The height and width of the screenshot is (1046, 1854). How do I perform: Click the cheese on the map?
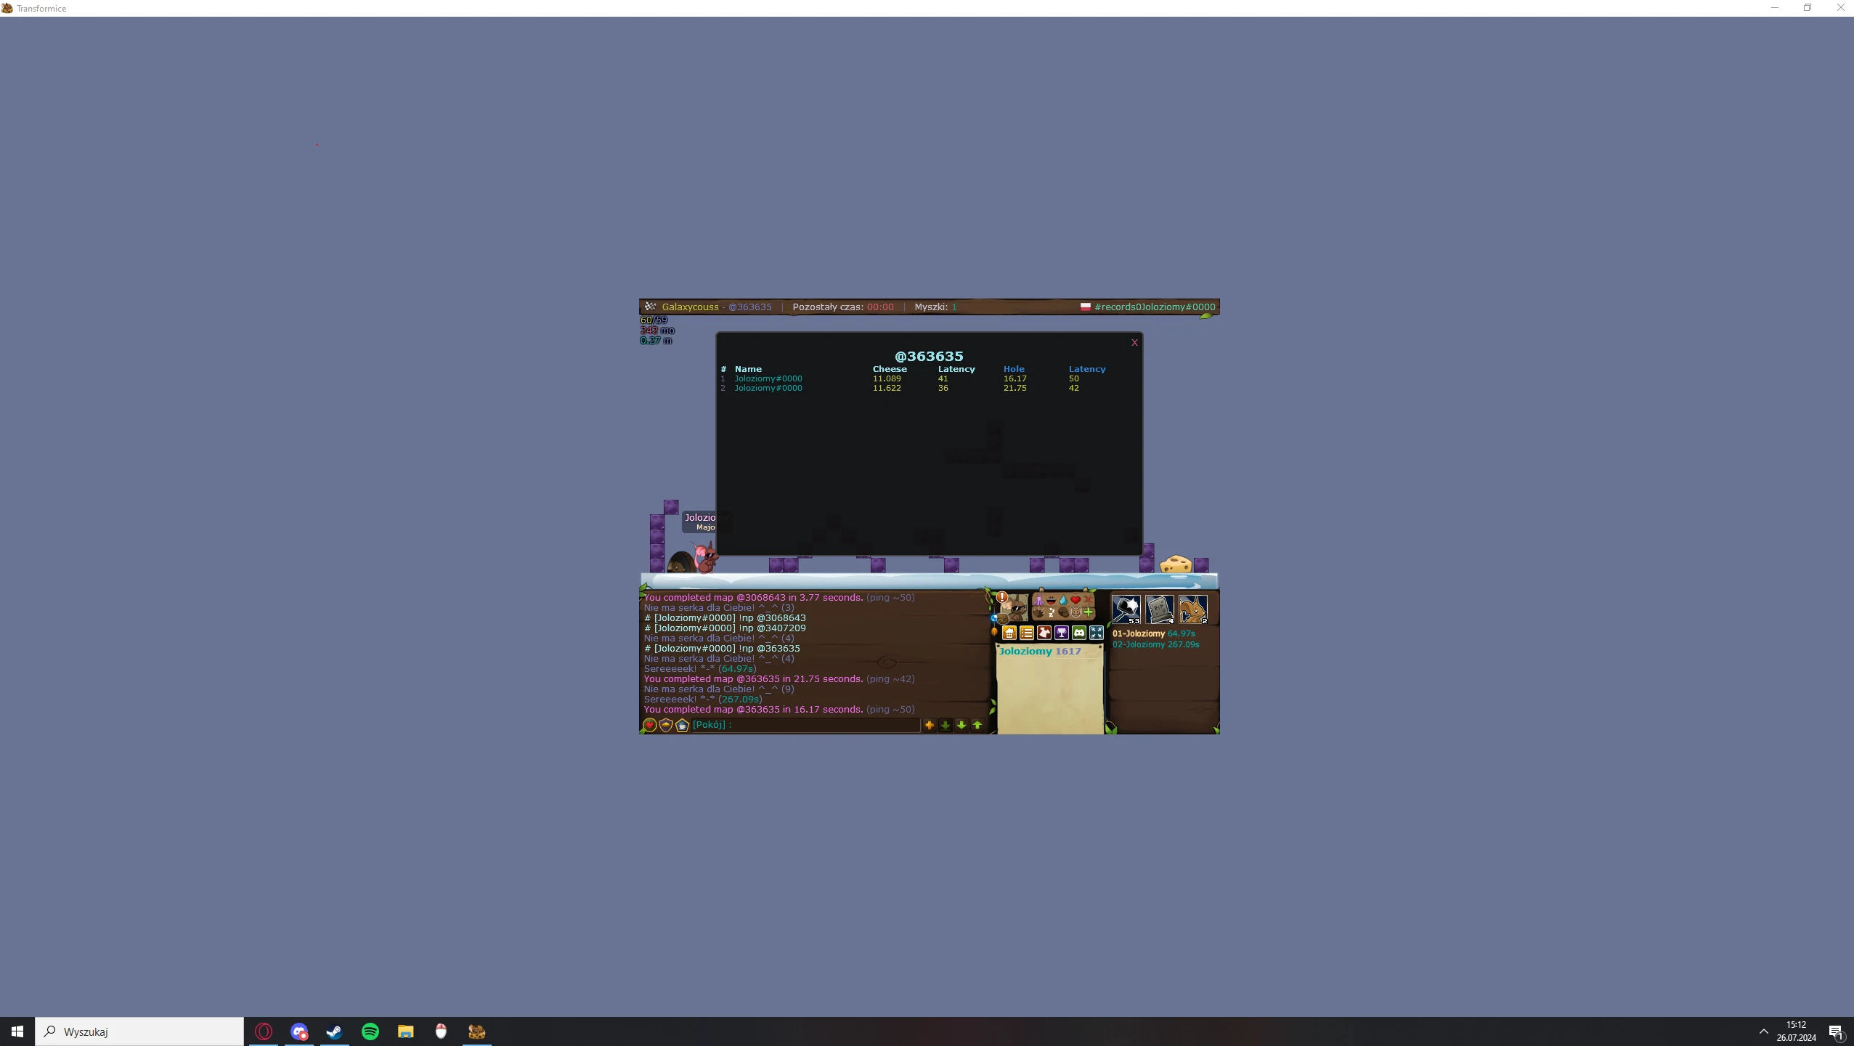click(1176, 564)
